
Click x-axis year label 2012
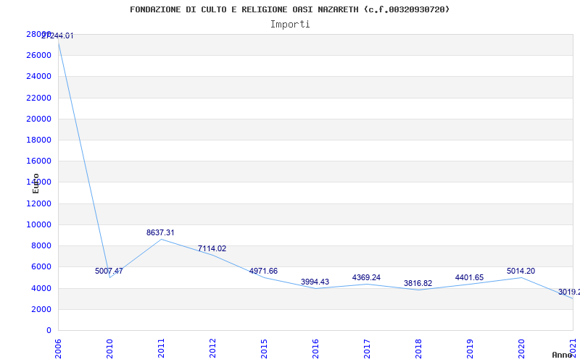(212, 349)
